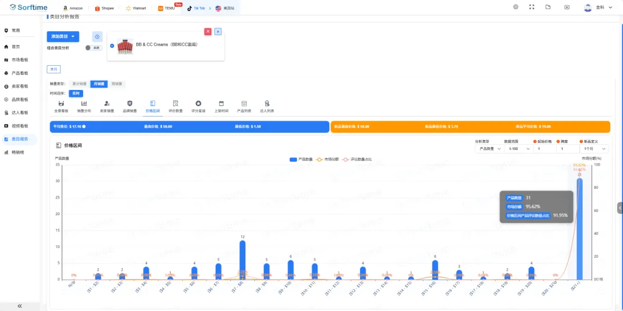Collapse the sidebar with double-chevron icon

20,306
